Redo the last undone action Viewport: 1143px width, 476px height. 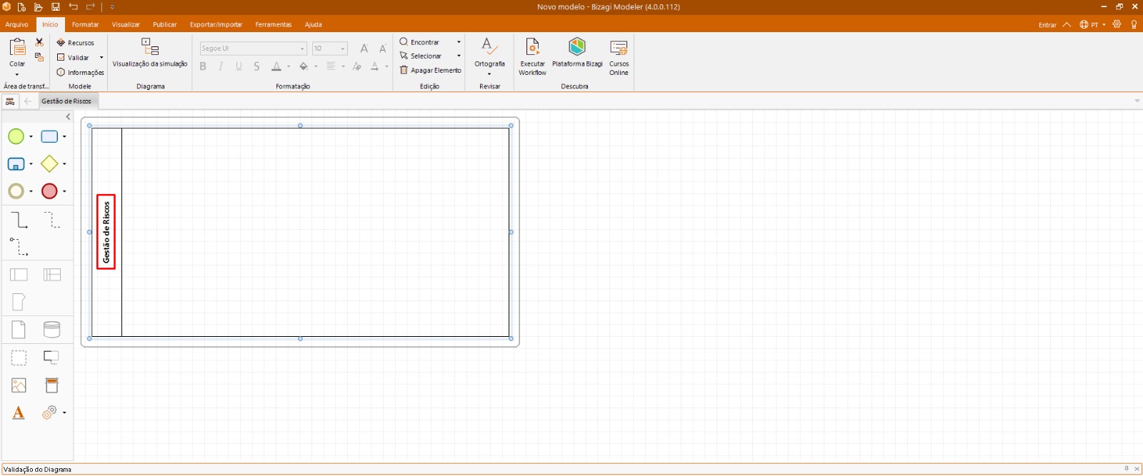[x=91, y=7]
